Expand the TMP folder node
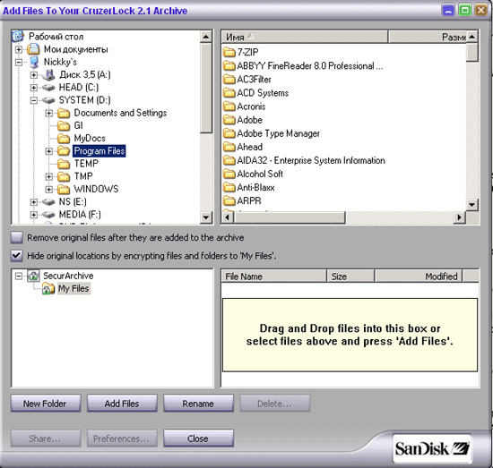The image size is (493, 468). click(48, 176)
